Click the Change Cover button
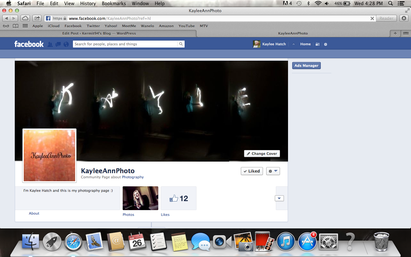The image size is (411, 257). [262, 154]
